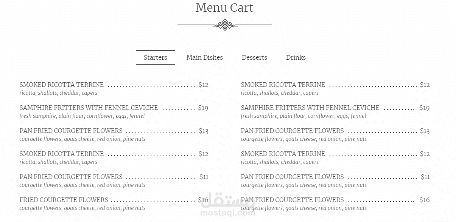Viewport: 456px width, 222px height.
Task: Click the ornamental divider icon below the title
Action: point(224,25)
